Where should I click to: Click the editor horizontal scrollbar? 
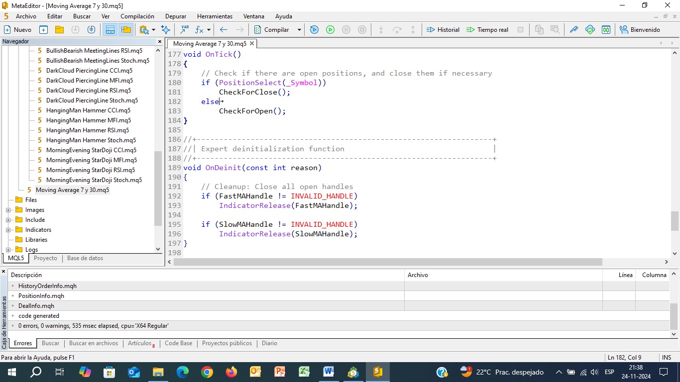(x=388, y=262)
